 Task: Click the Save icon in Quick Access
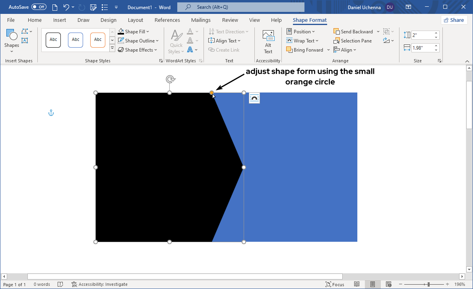point(93,7)
